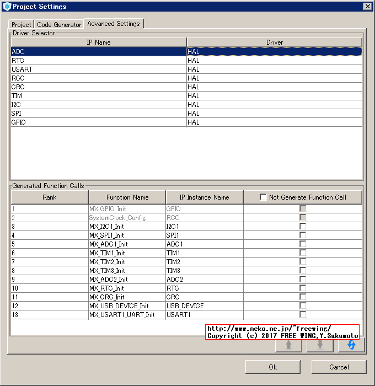Check Not Generate for MX_USART1_UART_Init
375x386 pixels.
[303, 315]
